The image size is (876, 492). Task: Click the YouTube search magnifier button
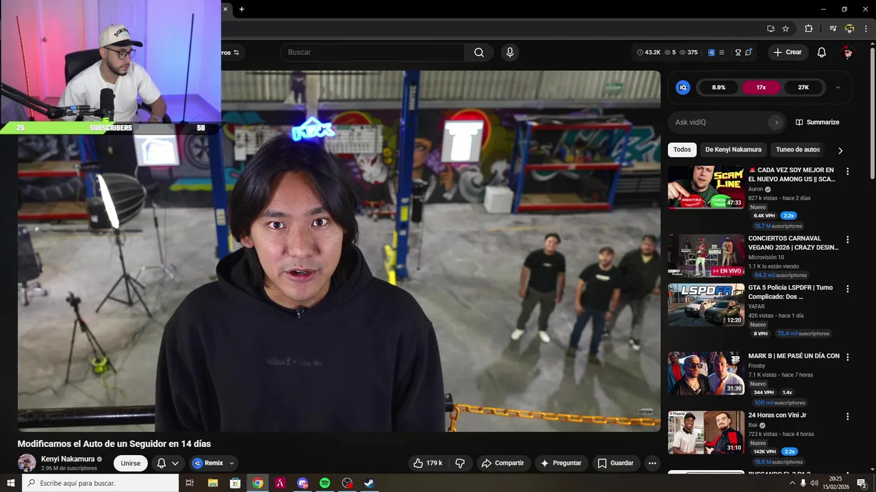click(x=479, y=53)
